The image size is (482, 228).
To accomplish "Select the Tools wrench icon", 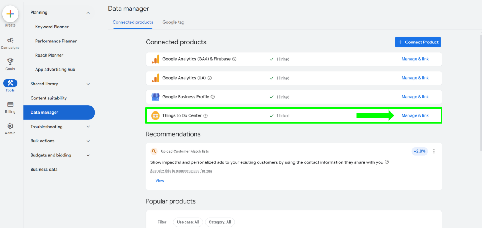I will pyautogui.click(x=10, y=83).
